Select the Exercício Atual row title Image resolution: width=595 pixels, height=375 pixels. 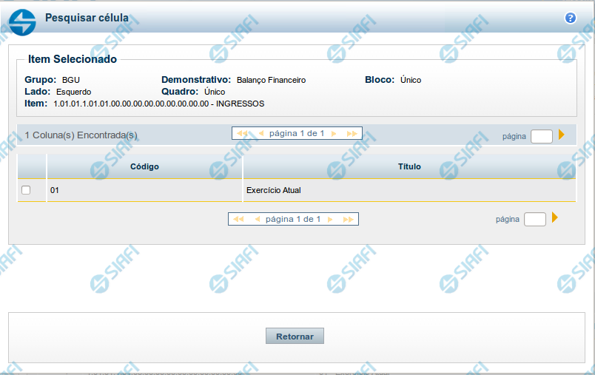coord(273,190)
